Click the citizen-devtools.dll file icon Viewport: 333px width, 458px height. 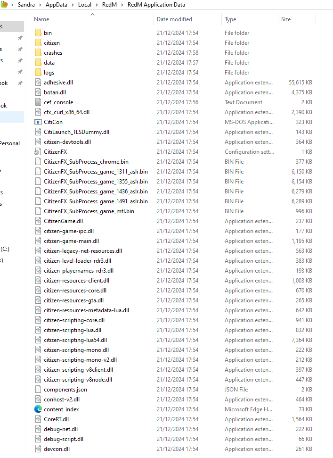38,142
